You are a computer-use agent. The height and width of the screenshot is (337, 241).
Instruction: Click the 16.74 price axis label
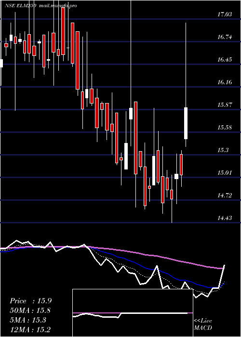pos(225,37)
